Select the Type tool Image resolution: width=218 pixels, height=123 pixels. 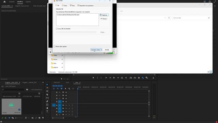[x=47, y=112]
